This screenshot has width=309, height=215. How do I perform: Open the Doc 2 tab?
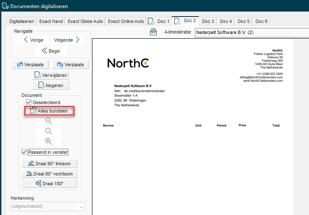(185, 20)
